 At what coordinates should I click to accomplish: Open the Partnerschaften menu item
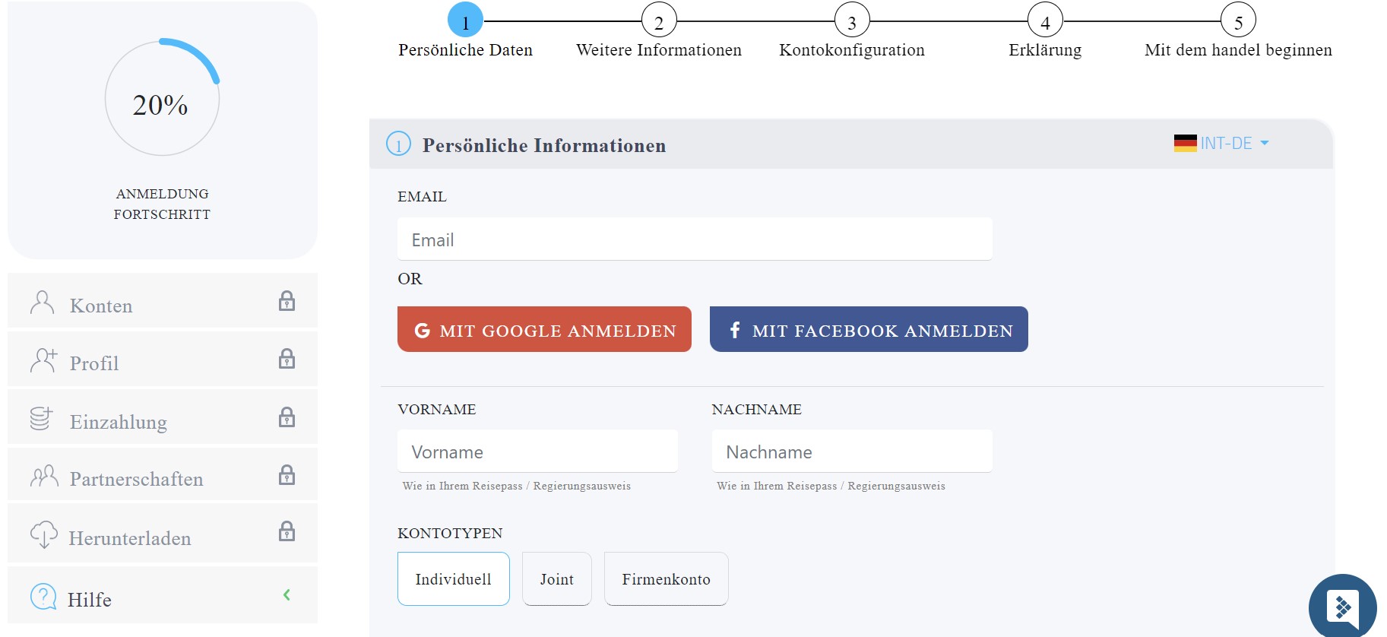click(x=163, y=475)
